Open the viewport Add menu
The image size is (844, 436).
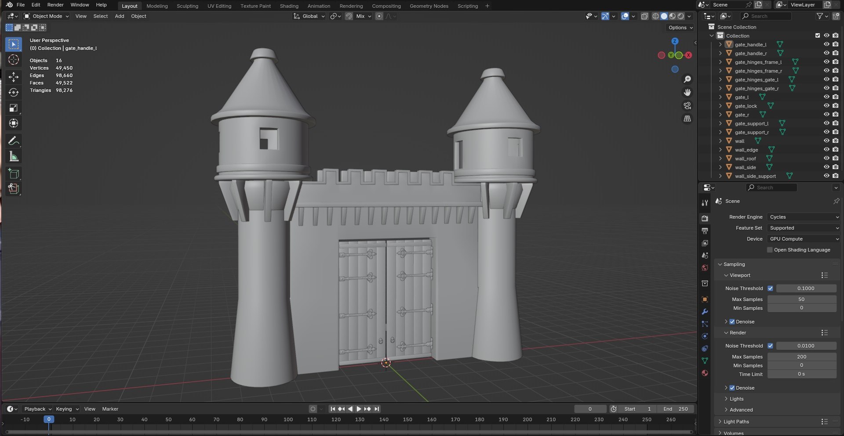119,16
